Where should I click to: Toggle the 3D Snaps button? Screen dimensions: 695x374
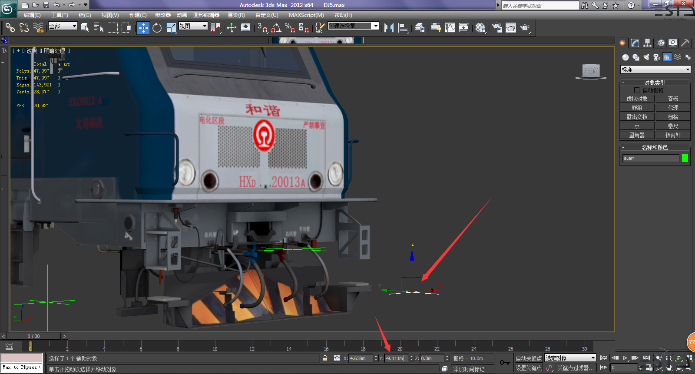coord(262,28)
